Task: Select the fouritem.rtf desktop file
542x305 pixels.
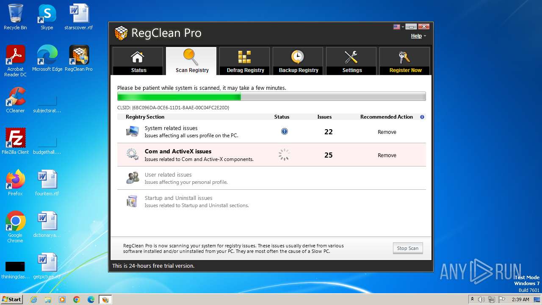Action: point(47,183)
